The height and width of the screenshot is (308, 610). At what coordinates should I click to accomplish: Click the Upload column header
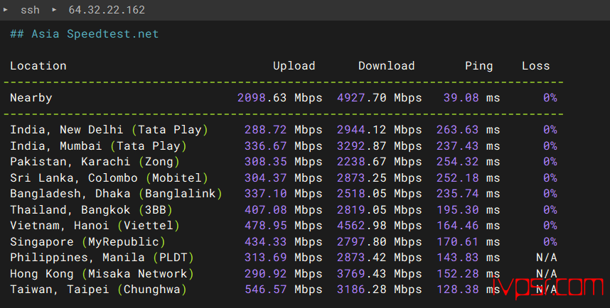click(x=294, y=65)
